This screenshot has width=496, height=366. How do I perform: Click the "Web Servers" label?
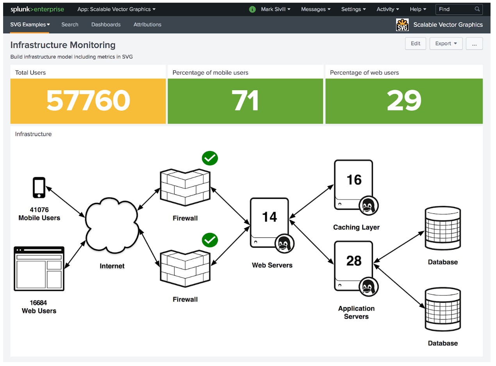(272, 265)
